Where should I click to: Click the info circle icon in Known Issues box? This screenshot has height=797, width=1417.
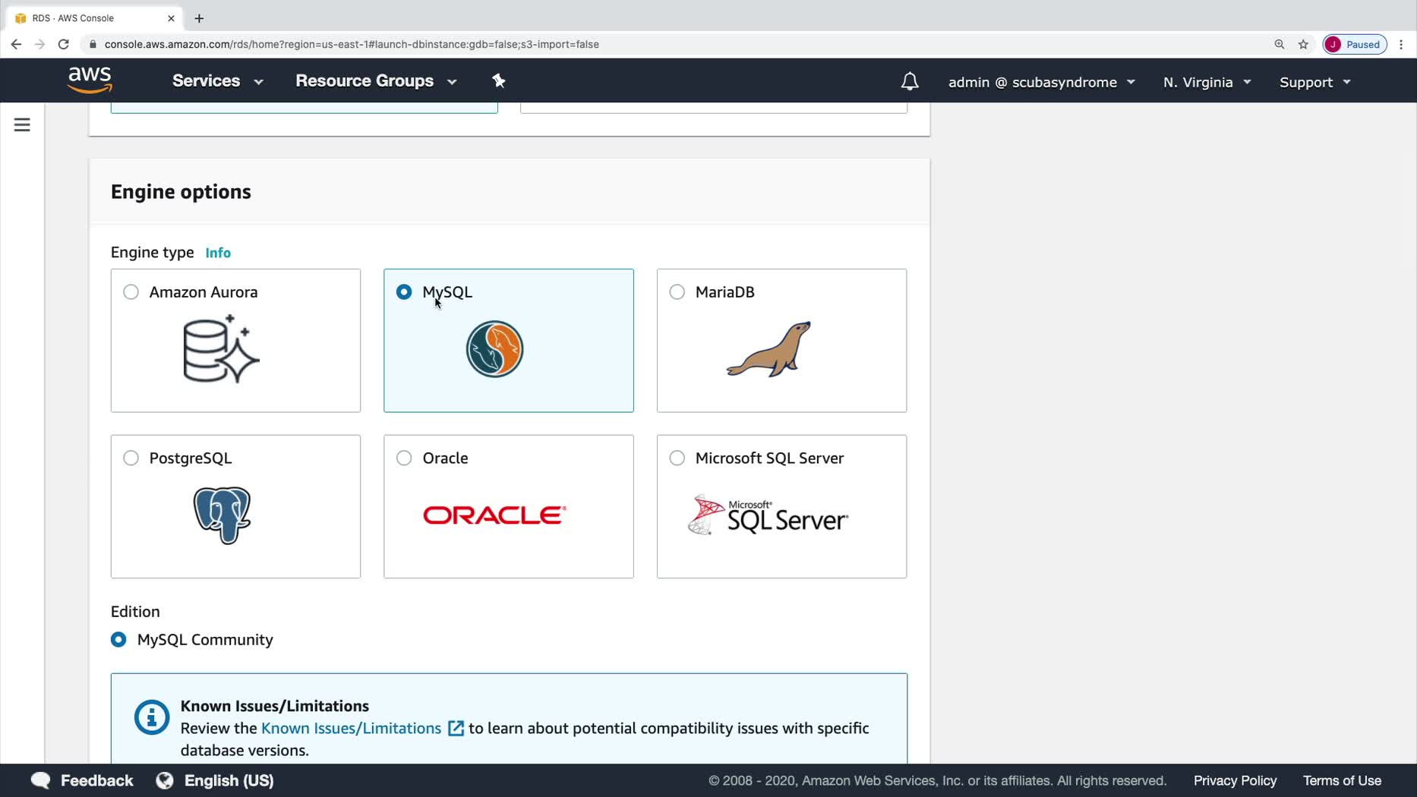click(x=152, y=717)
